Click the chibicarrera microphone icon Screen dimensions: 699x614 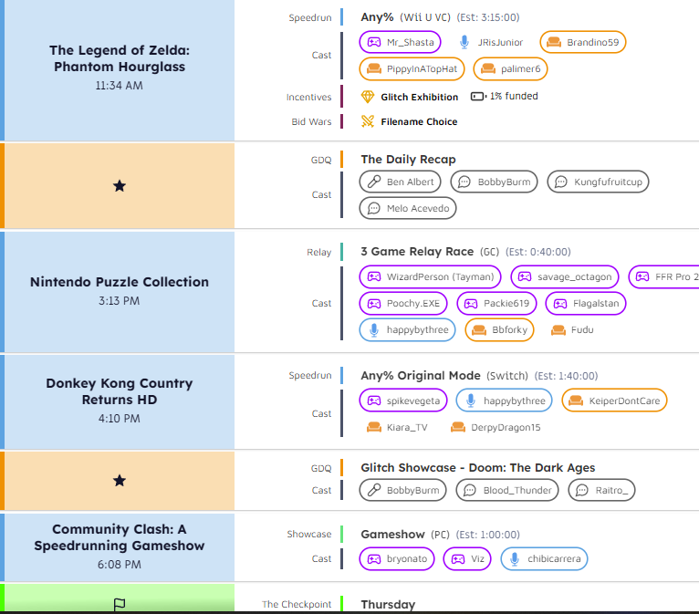pyautogui.click(x=515, y=558)
